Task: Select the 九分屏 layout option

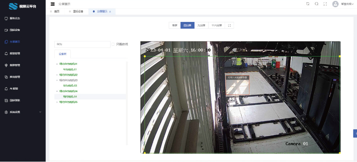Action: pos(201,26)
